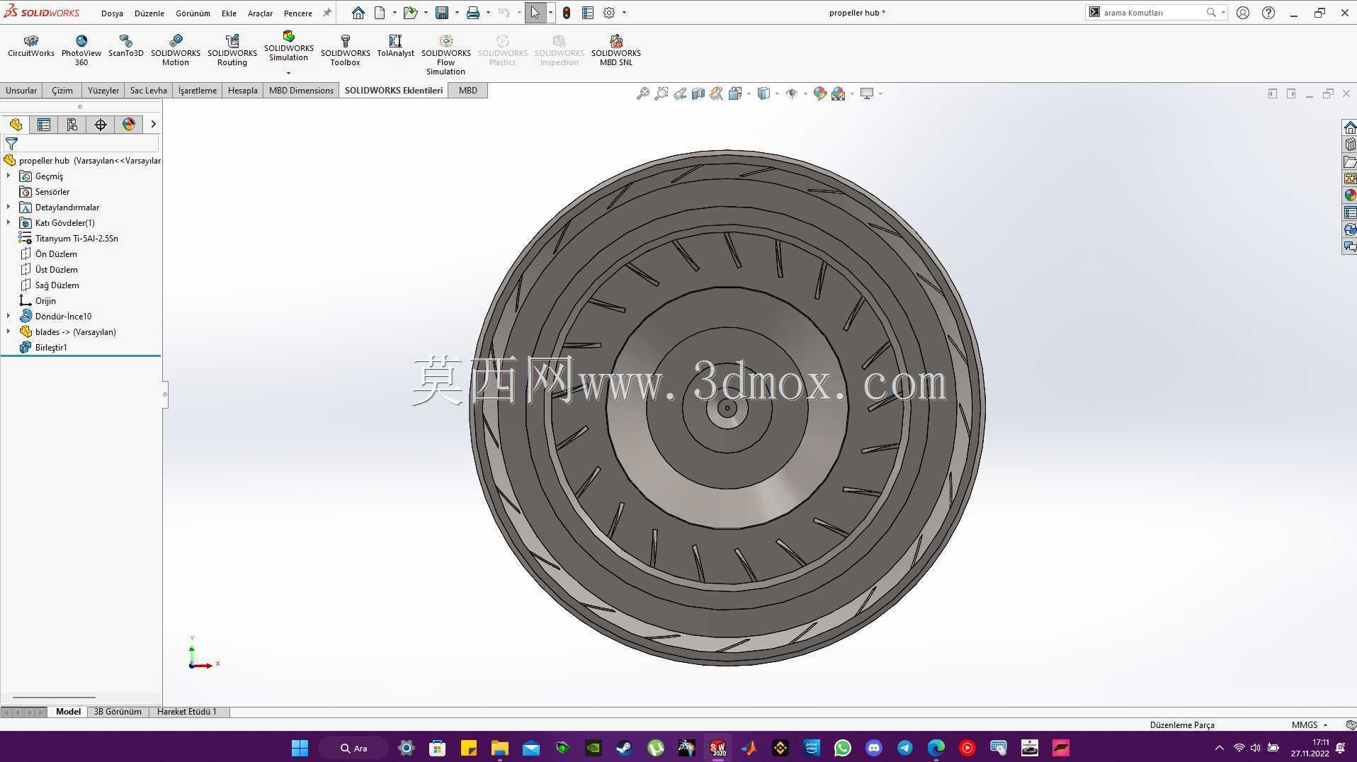
Task: Open Section View tool
Action: coord(698,93)
